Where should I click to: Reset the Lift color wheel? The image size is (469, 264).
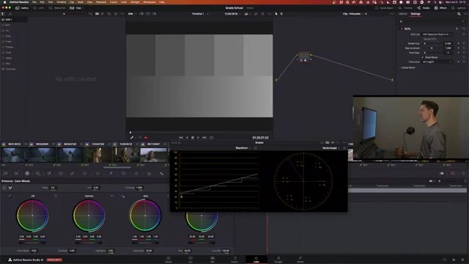(56, 196)
